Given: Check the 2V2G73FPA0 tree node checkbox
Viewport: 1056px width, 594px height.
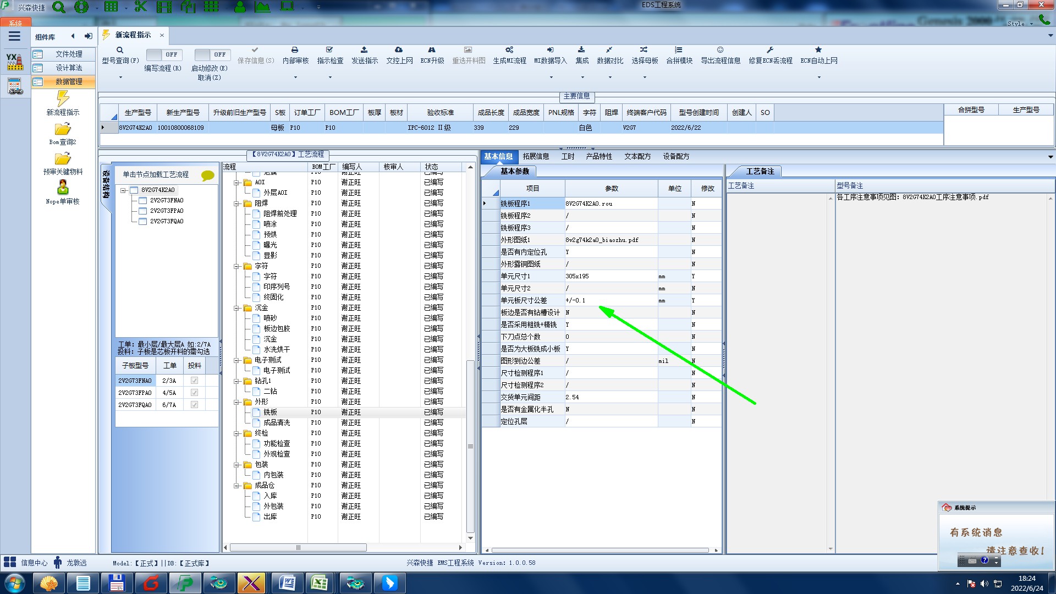Looking at the screenshot, I should point(143,211).
